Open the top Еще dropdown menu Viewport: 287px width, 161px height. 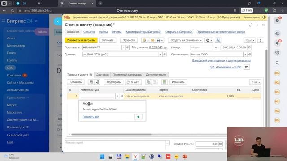250,40
